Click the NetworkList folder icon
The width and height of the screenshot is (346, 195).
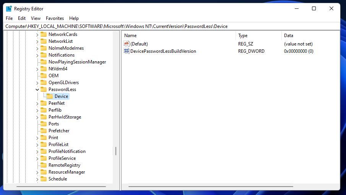(44, 41)
